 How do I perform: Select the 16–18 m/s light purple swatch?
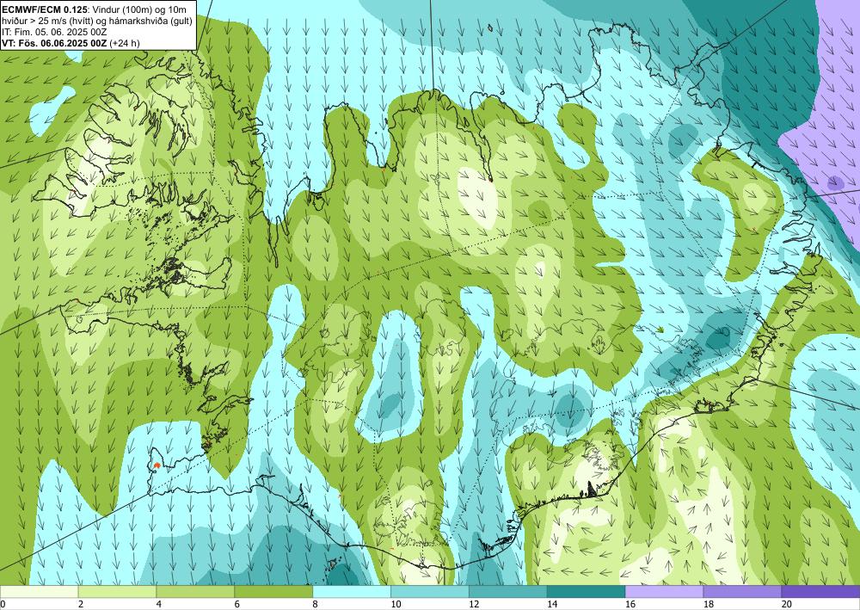(664, 591)
